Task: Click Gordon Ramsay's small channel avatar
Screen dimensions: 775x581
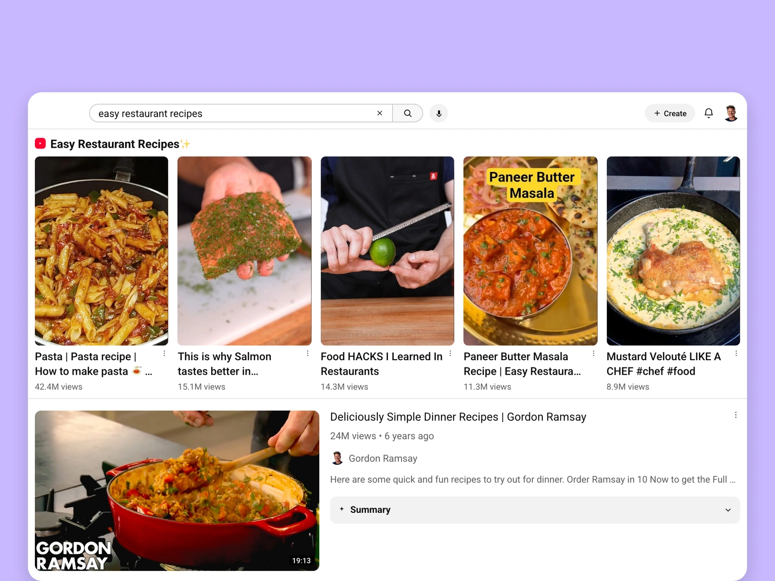Action: click(338, 458)
